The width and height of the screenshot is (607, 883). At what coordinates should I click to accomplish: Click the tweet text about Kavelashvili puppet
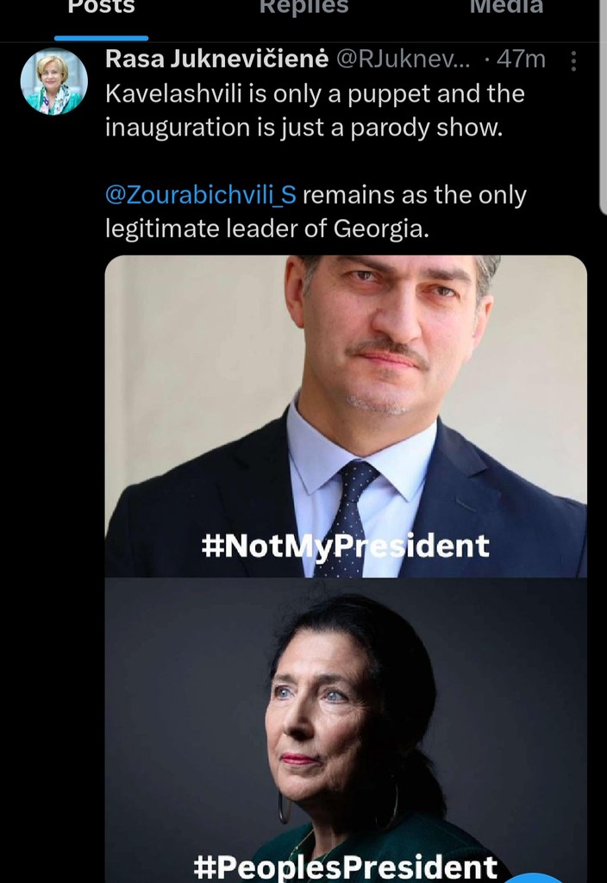tap(315, 110)
